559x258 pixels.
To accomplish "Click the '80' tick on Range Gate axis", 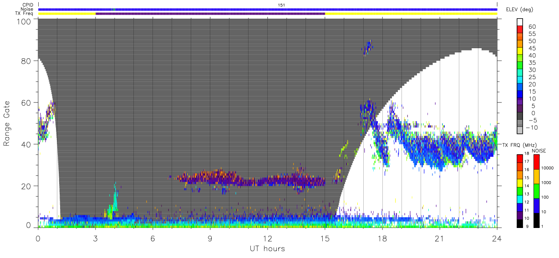I will pyautogui.click(x=26, y=61).
